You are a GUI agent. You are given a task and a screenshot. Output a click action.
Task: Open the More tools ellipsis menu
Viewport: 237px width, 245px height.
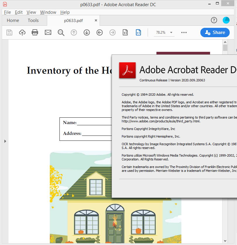(184, 32)
